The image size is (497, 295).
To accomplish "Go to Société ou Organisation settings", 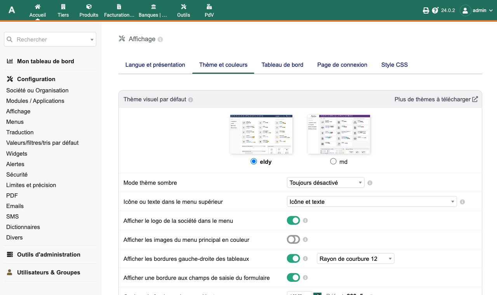I will [x=37, y=90].
